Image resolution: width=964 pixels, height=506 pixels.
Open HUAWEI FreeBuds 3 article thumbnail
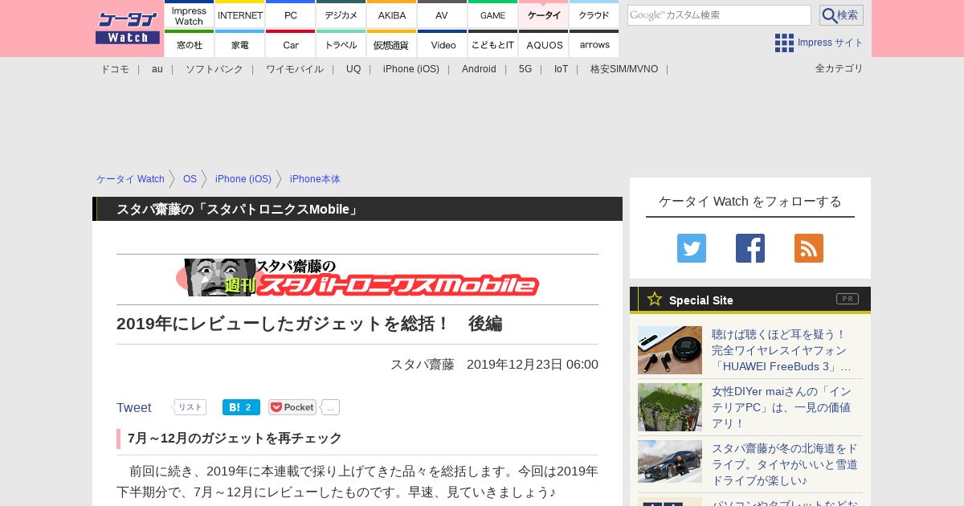(x=670, y=350)
